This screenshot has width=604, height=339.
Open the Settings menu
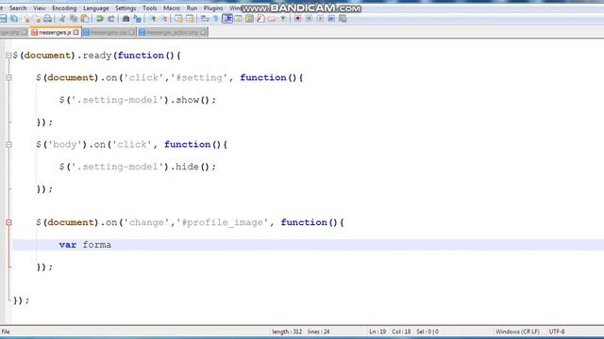126,8
